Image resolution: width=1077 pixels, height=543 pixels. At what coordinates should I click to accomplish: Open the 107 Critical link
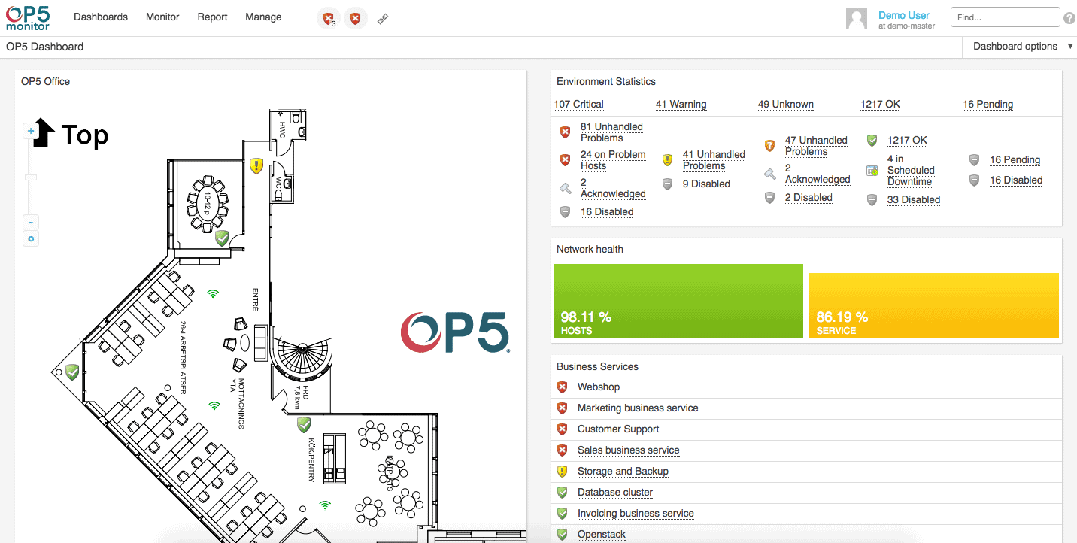[578, 104]
